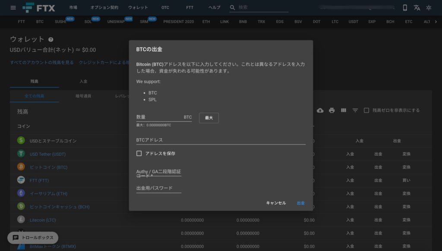Open the ウォレット menu
This screenshot has width=442, height=251.
pos(138,8)
